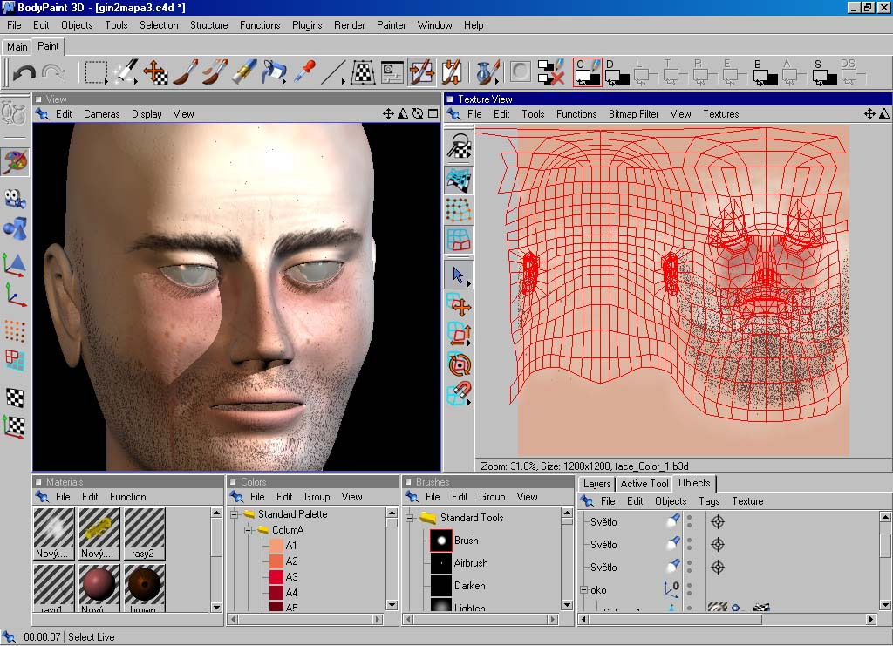
Task: Select the UV points mode in Texture View
Action: click(459, 209)
